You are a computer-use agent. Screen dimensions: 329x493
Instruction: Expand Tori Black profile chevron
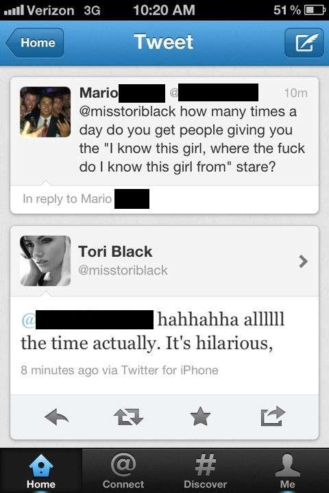tap(303, 262)
